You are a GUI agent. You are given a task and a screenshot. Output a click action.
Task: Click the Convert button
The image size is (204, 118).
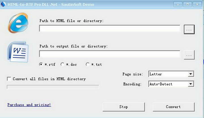(x=174, y=107)
